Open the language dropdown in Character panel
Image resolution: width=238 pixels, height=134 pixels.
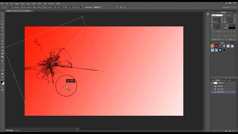[x=218, y=39]
